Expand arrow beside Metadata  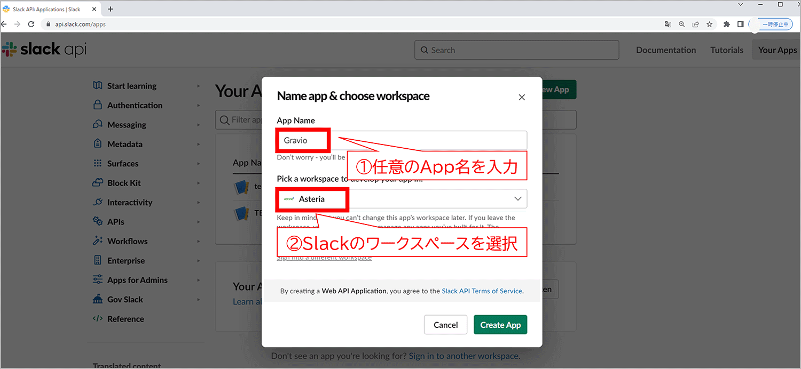[x=198, y=145]
